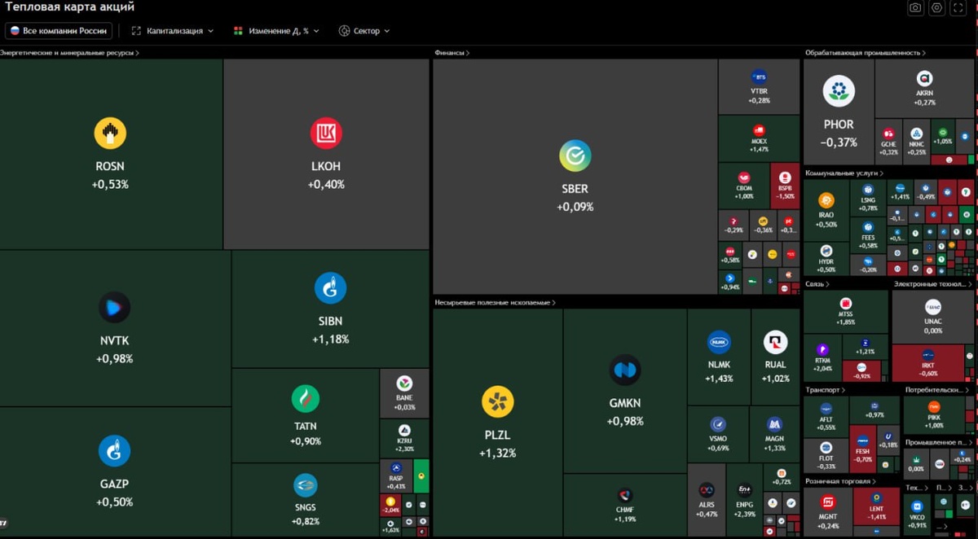Click the CBOM +1,00% tile
This screenshot has height=539, width=978.
[744, 186]
